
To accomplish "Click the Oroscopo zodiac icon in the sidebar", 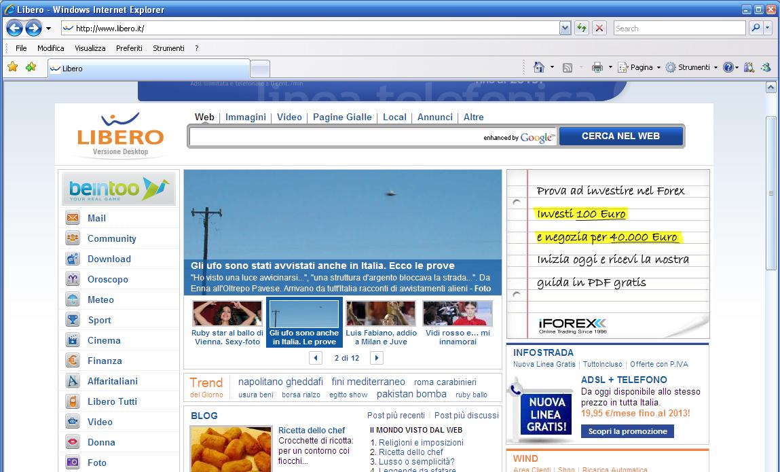I will point(73,279).
